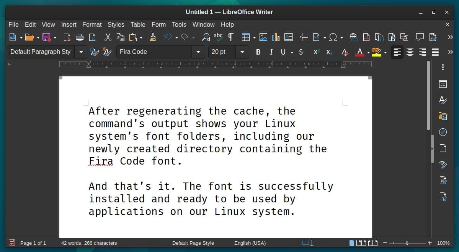The height and width of the screenshot is (252, 459).
Task: Click the word count in the status bar
Action: [89, 243]
